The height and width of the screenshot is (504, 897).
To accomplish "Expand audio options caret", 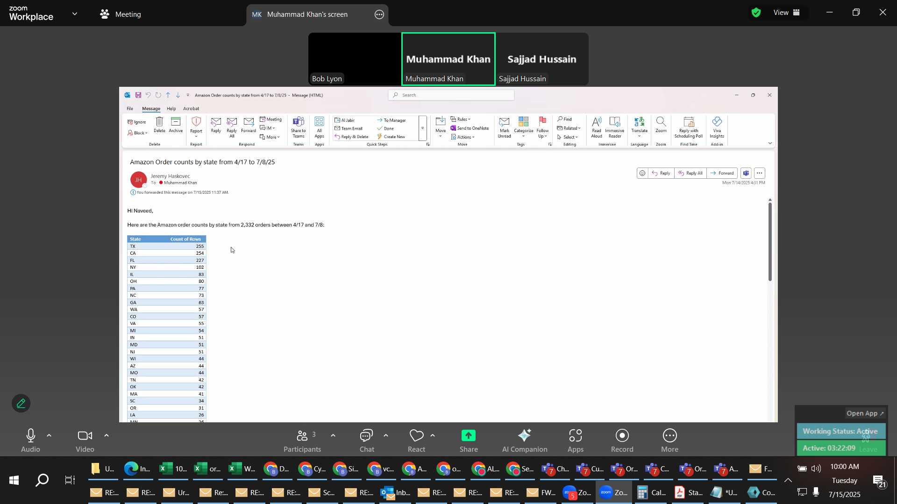I will (x=49, y=436).
